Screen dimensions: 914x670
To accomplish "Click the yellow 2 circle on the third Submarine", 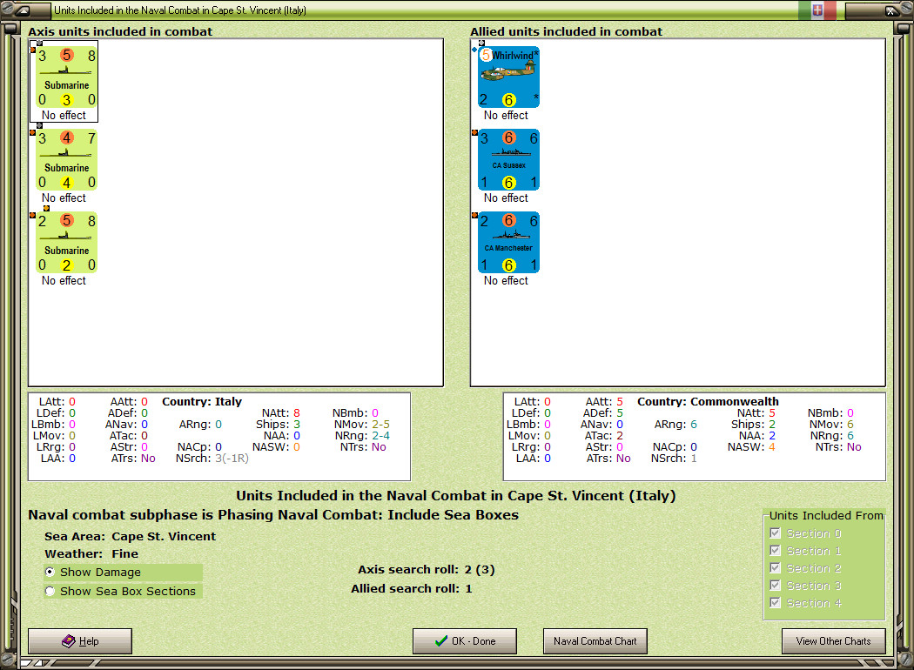I will (66, 265).
